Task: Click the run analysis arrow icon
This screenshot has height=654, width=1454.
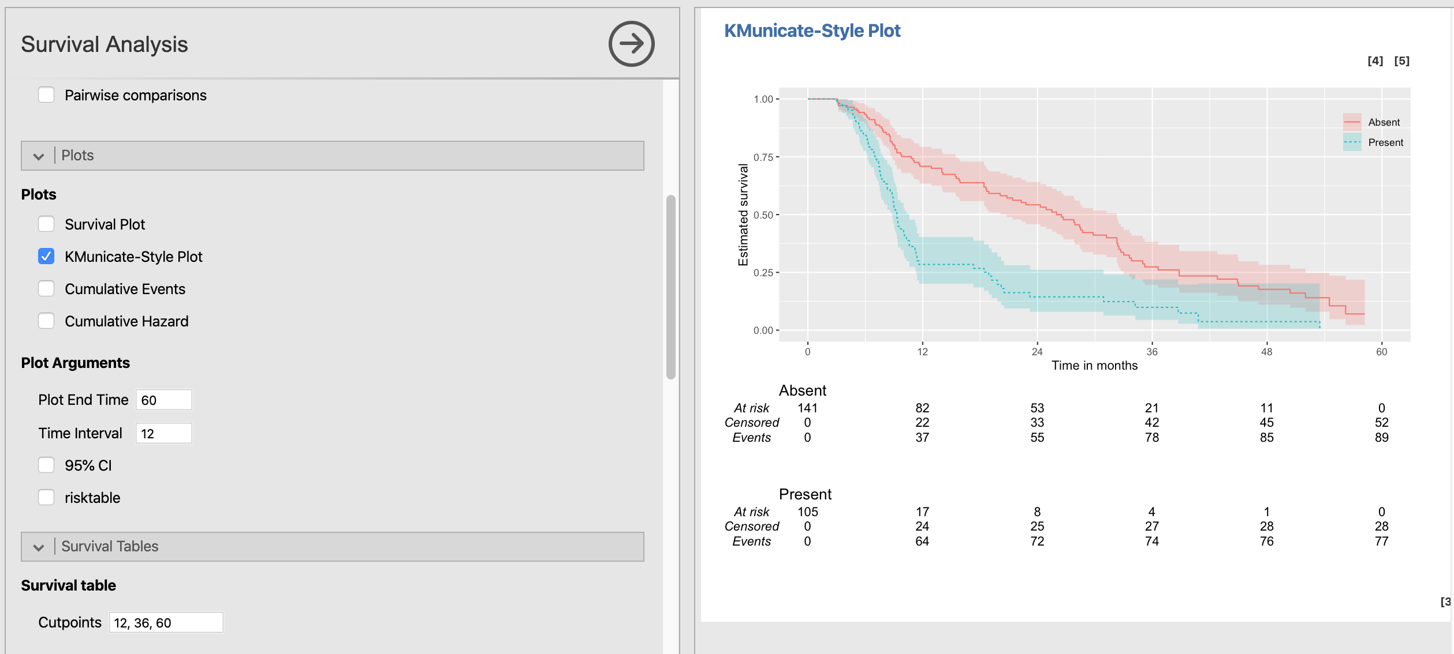Action: coord(631,44)
